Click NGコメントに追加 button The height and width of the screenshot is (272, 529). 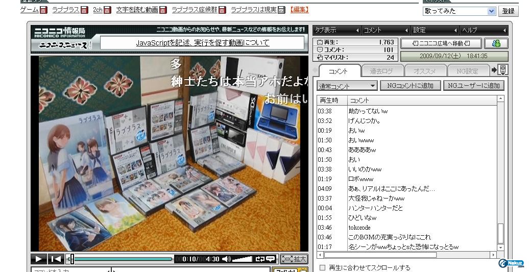pyautogui.click(x=410, y=86)
